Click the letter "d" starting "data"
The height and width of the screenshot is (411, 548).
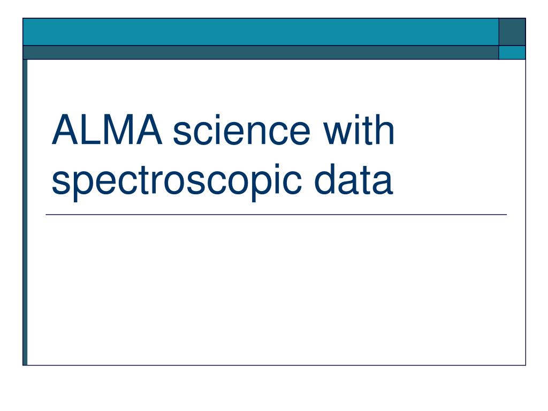(325, 179)
